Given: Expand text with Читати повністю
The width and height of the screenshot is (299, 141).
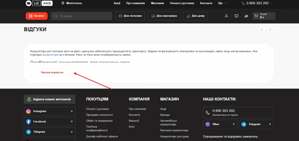Looking at the screenshot, I should [52, 73].
